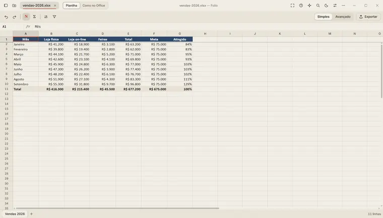Insert sum with Sigma icon
383x218 pixels.
pyautogui.click(x=34, y=17)
